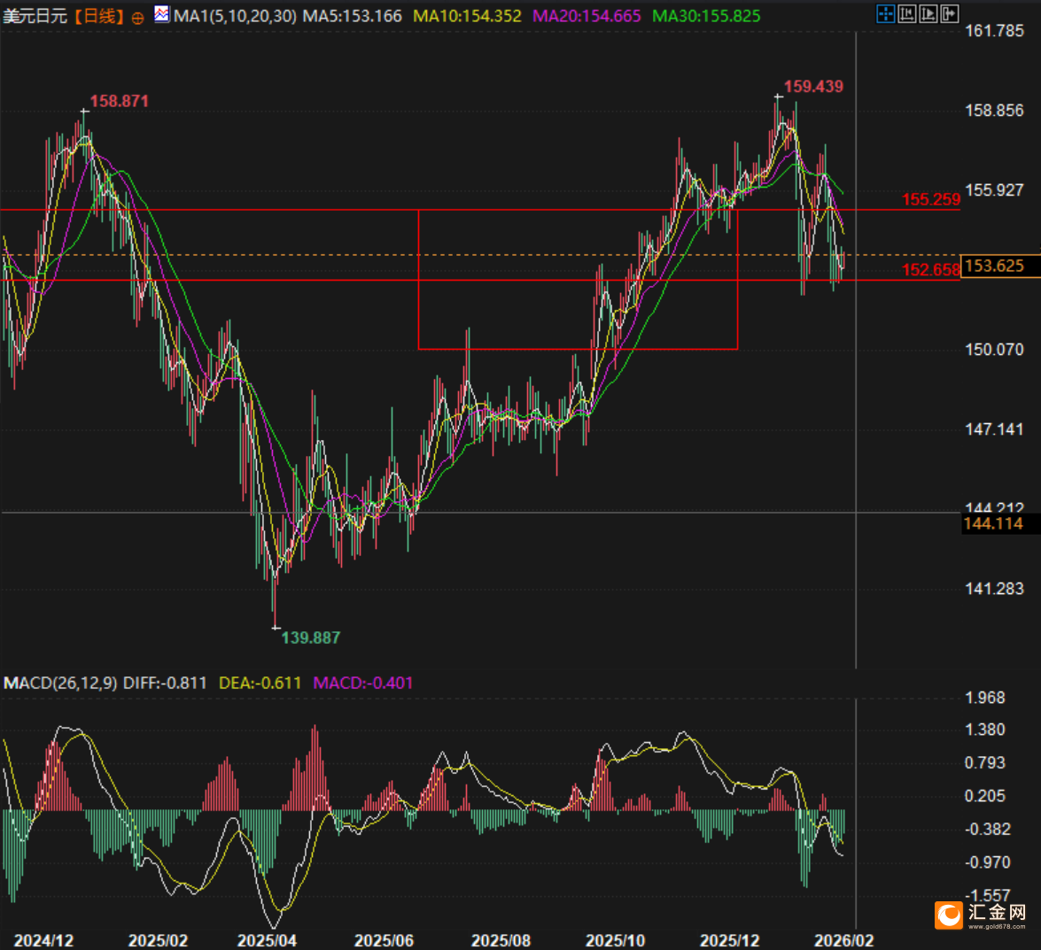Select the 155.259 red resistance line label
Image resolution: width=1041 pixels, height=950 pixels.
930,199
